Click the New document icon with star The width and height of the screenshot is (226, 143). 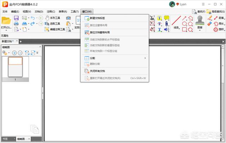point(24,30)
